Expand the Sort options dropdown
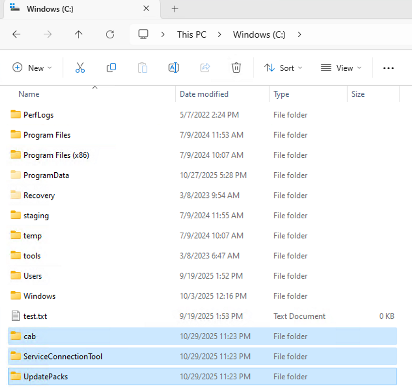Viewport: 412px width, 389px height. pyautogui.click(x=283, y=68)
